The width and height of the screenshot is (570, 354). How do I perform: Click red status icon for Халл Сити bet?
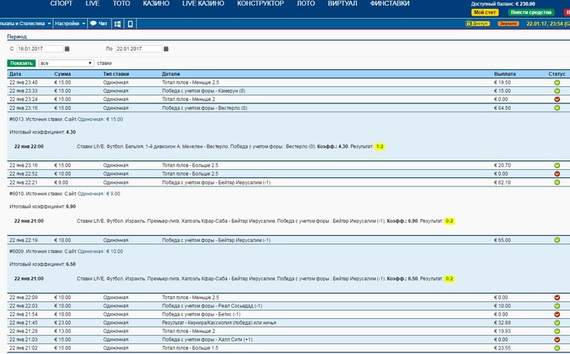(557, 339)
